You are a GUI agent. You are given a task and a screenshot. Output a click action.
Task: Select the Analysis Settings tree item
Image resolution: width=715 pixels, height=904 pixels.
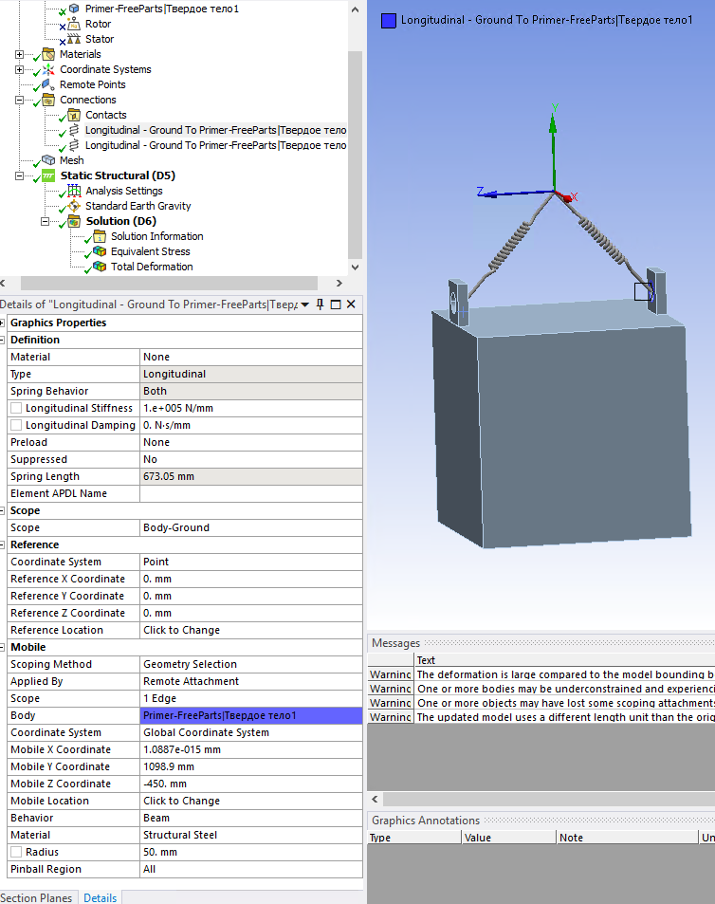tap(124, 191)
